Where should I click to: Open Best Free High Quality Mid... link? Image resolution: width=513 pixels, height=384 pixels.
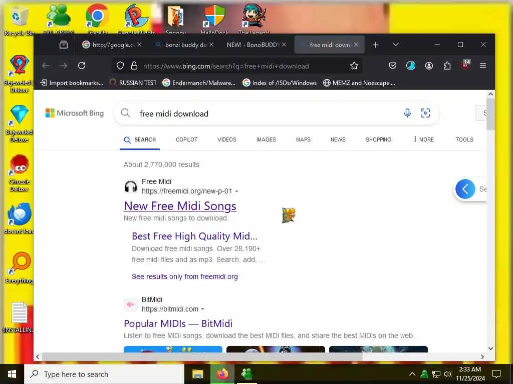tap(194, 236)
